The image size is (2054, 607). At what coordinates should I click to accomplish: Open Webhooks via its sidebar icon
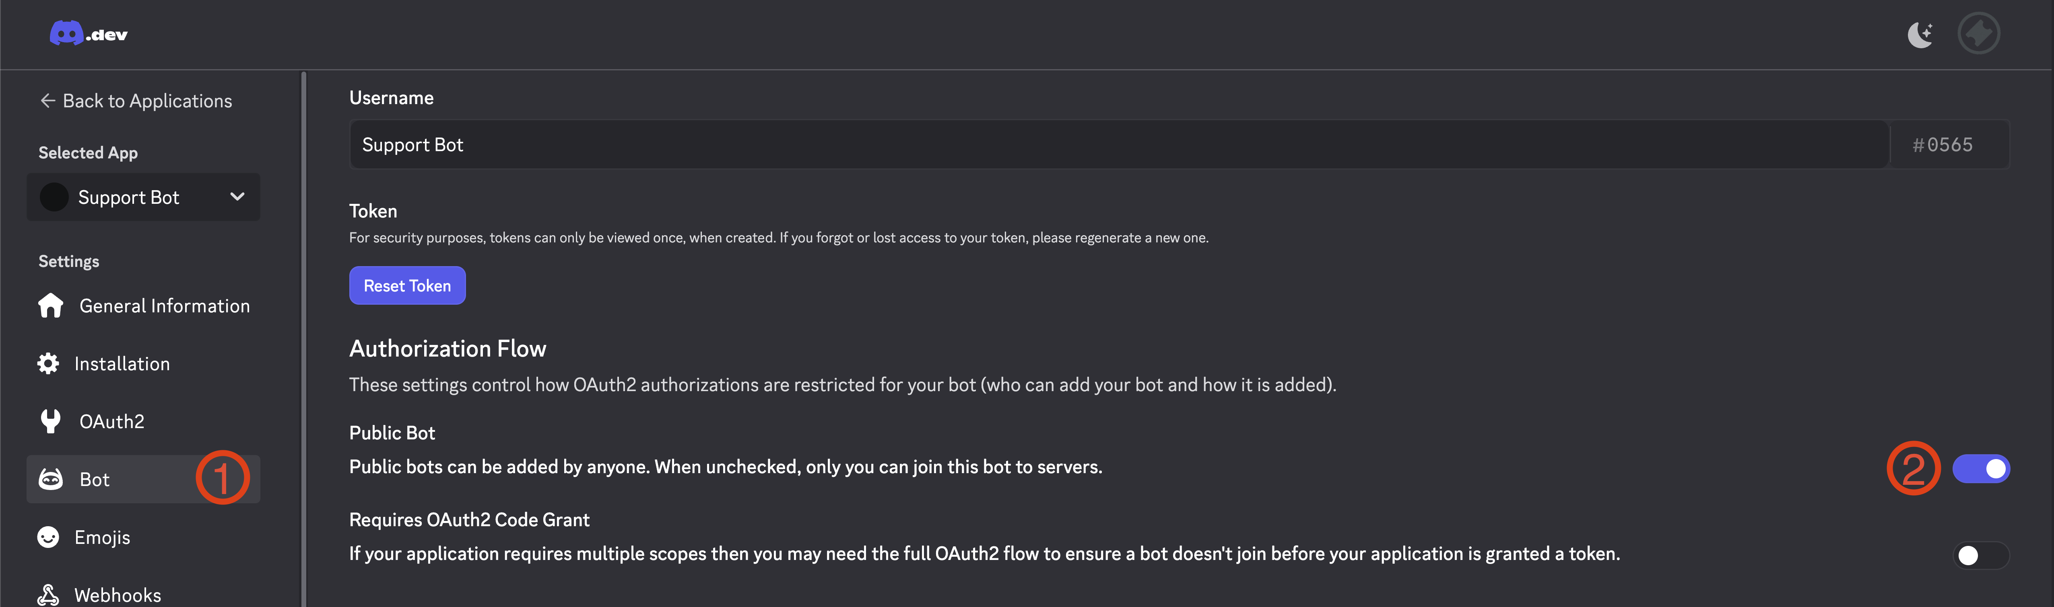point(48,594)
